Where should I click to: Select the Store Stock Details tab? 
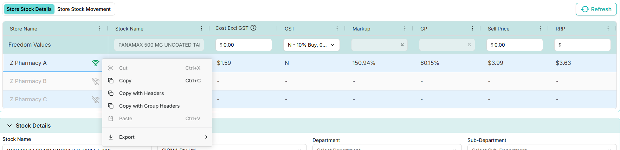[29, 9]
